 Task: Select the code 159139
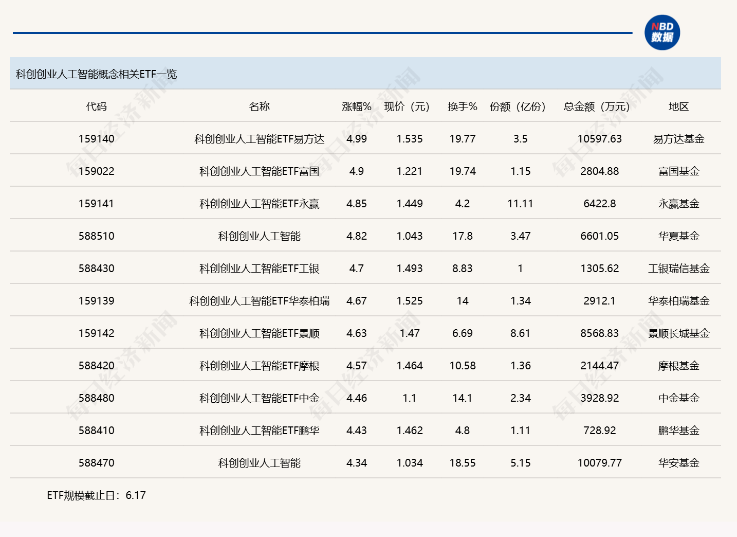[97, 301]
